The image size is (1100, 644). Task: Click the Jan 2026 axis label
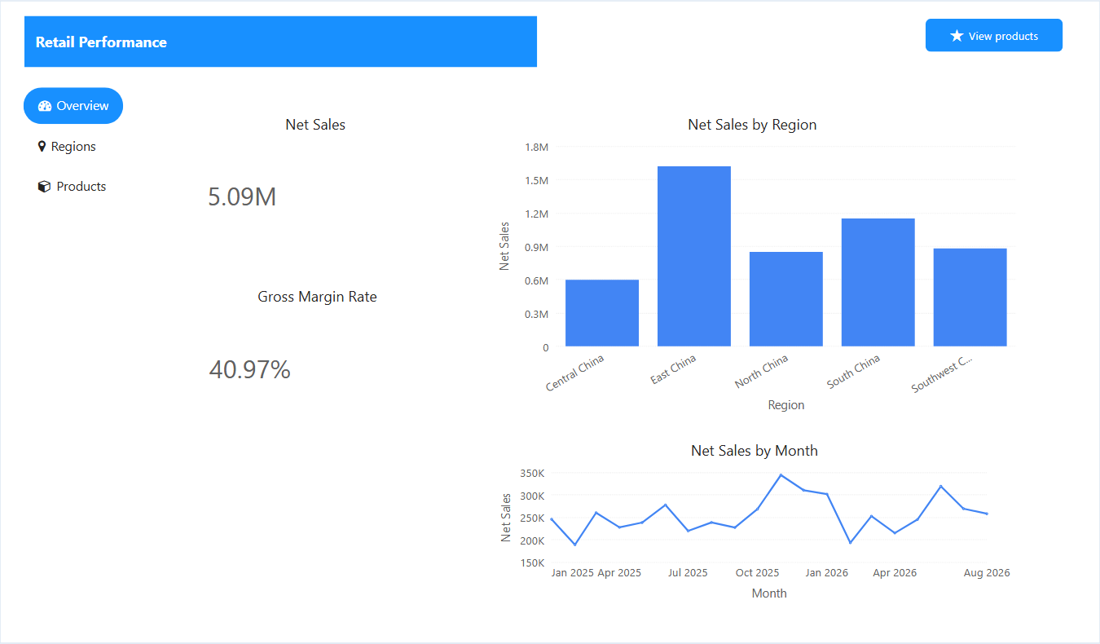[x=826, y=573]
